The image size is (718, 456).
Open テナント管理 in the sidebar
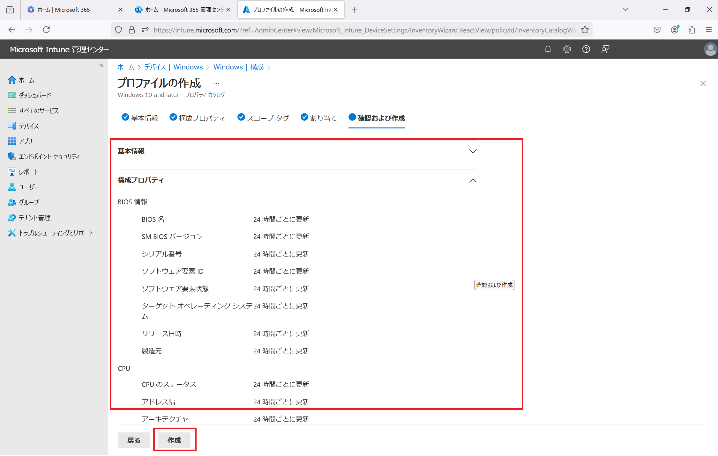click(x=29, y=218)
